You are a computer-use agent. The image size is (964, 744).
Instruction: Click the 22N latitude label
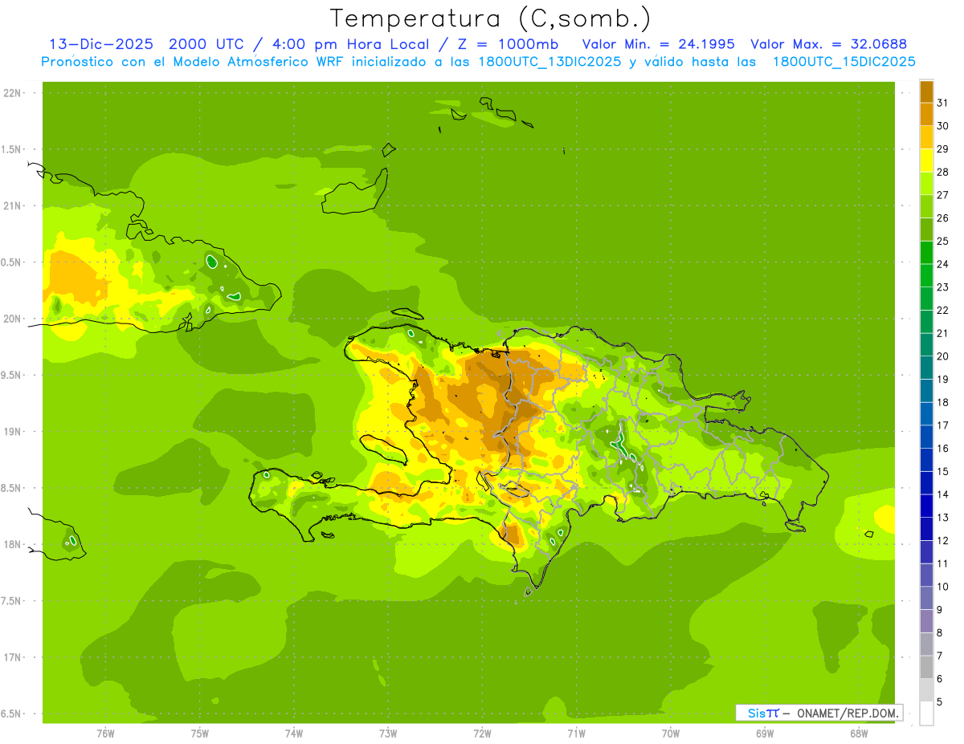14,93
